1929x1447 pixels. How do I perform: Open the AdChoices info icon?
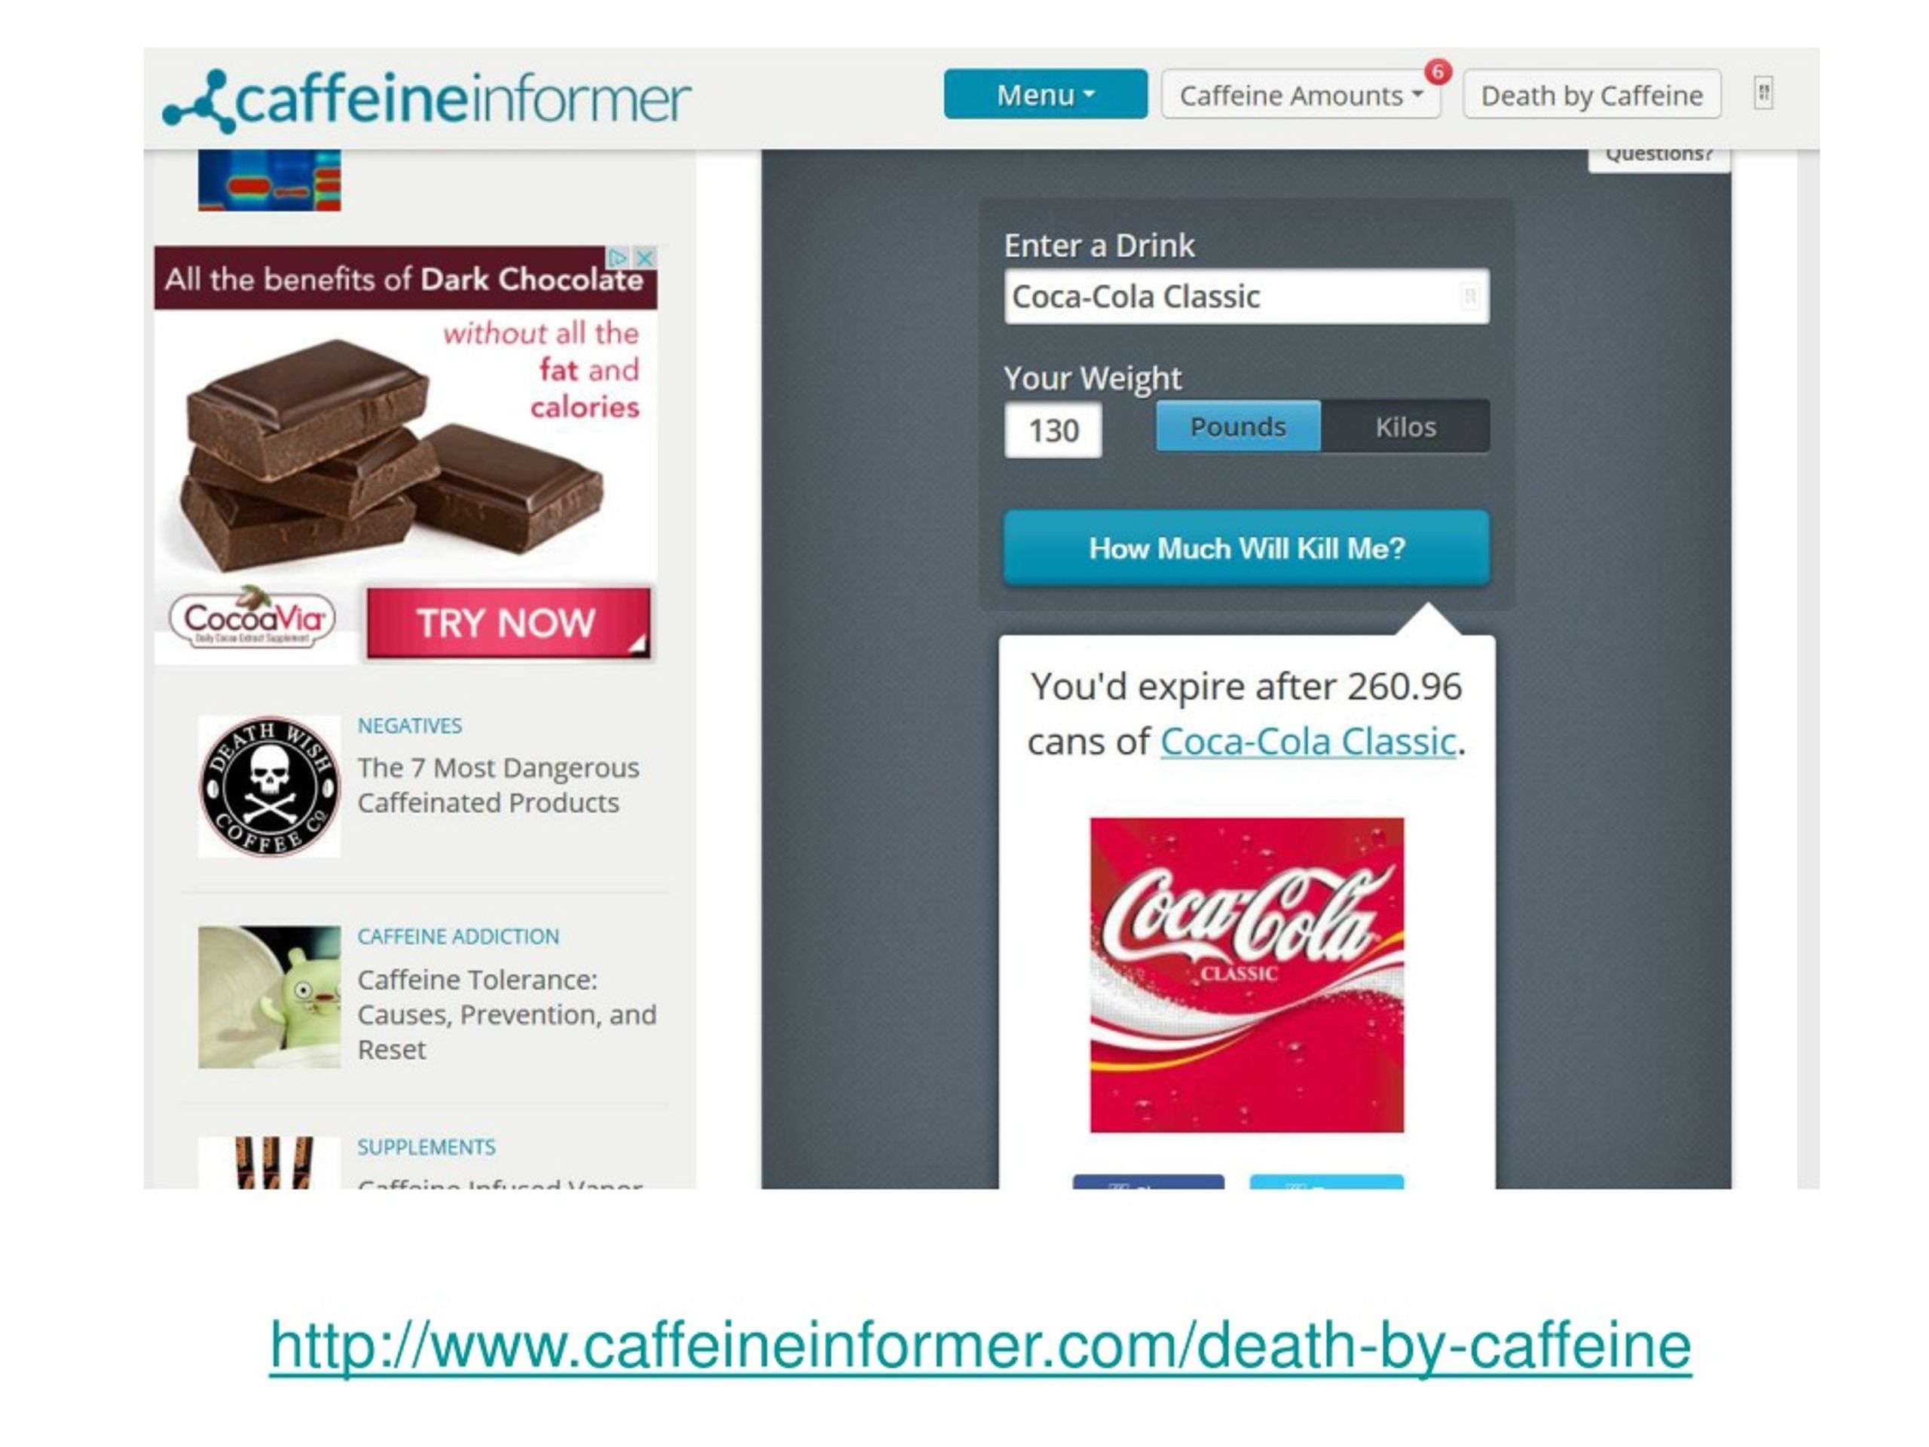(619, 259)
